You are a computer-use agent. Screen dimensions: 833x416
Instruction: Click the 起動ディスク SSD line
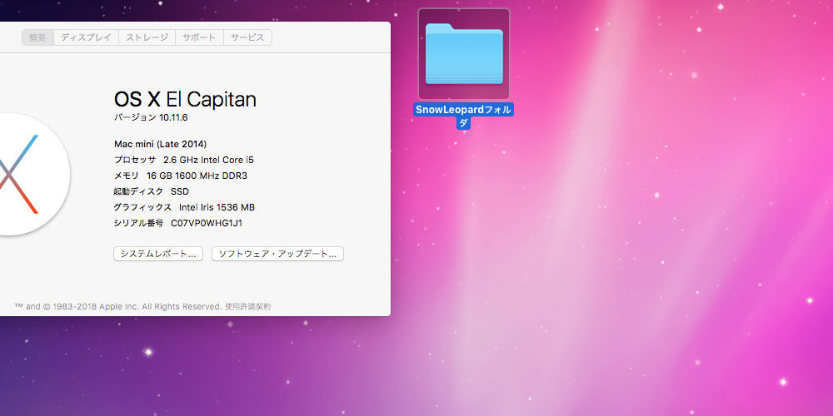coord(151,191)
